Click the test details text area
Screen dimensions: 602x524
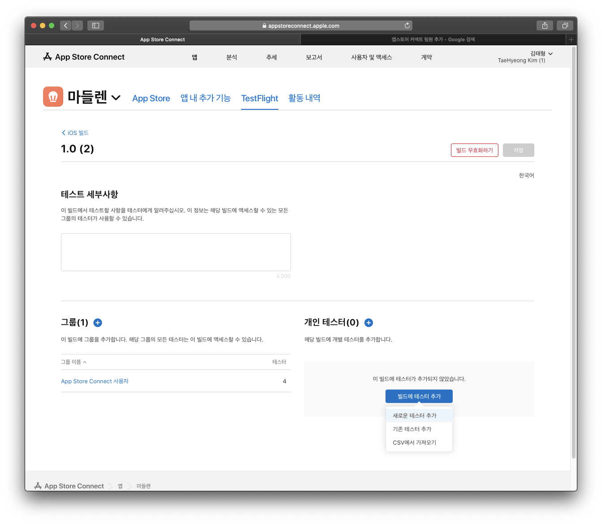pyautogui.click(x=176, y=252)
